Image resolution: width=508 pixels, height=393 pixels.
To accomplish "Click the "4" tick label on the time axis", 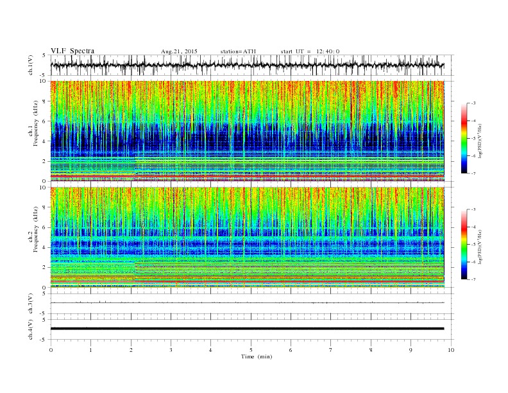I will click(210, 350).
